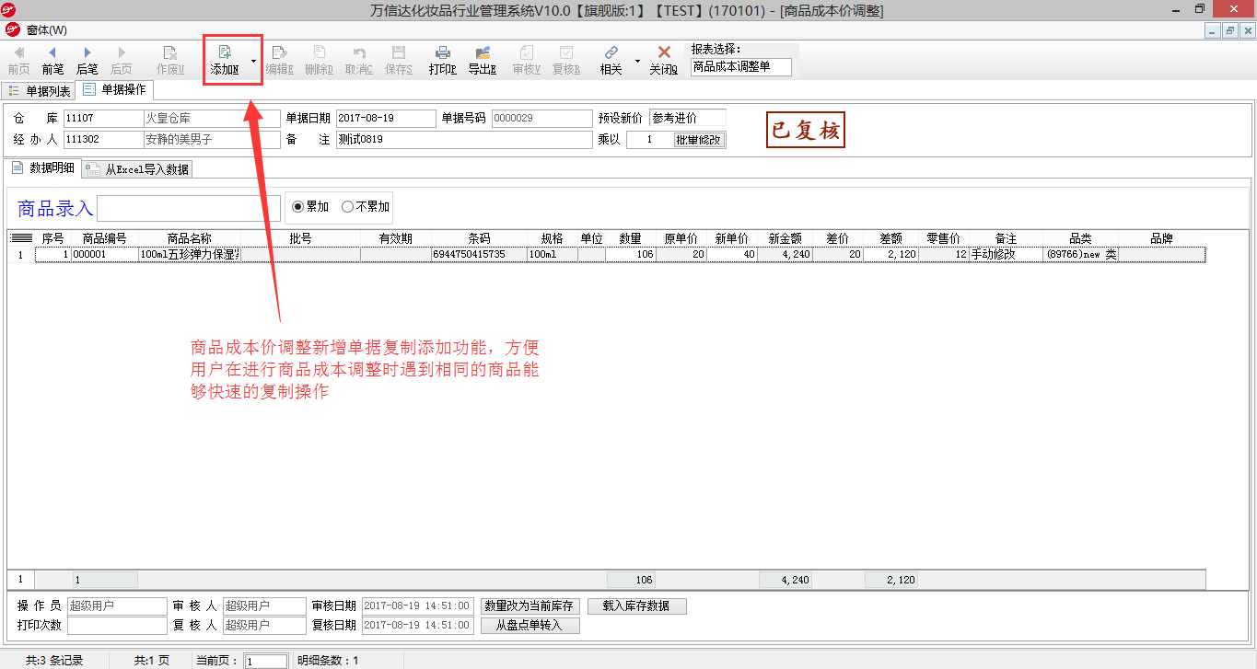Click product code cell 000001
Image resolution: width=1257 pixels, height=669 pixels.
[x=104, y=255]
